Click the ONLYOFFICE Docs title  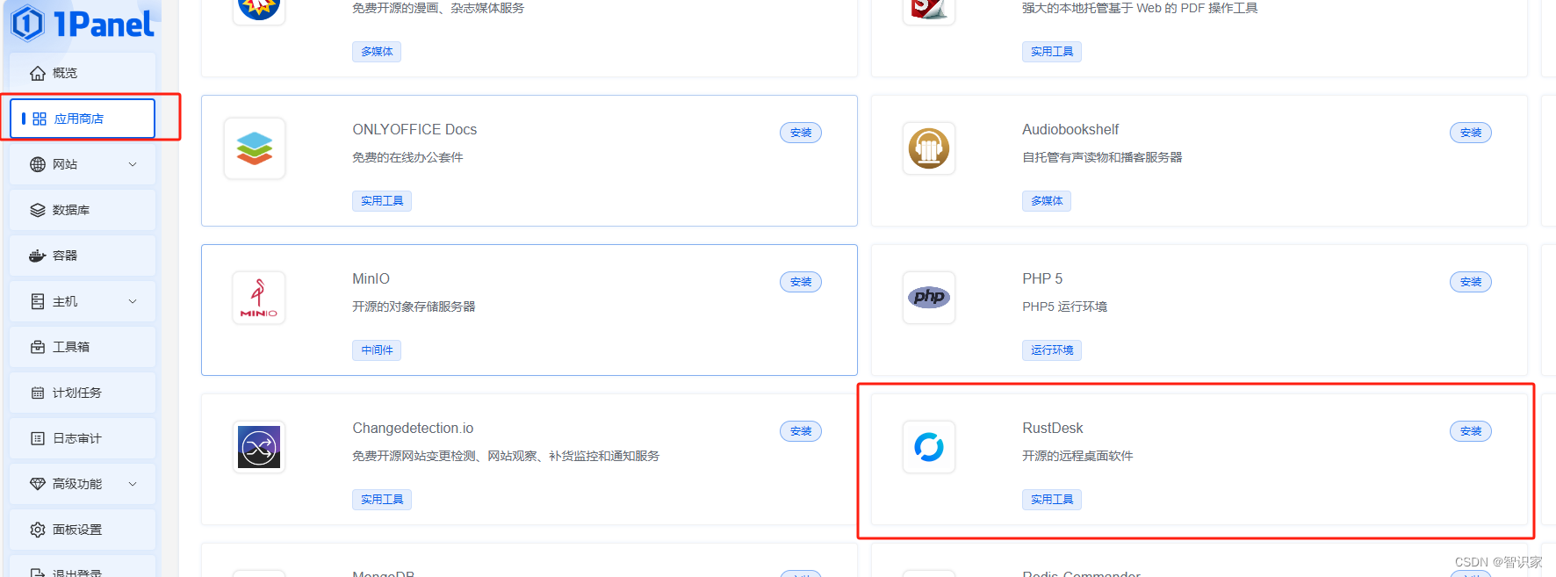click(414, 129)
